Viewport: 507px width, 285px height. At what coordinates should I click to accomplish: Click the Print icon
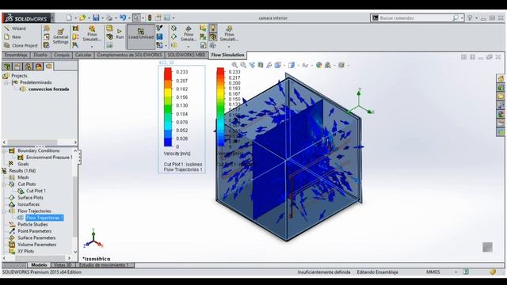click(x=109, y=17)
